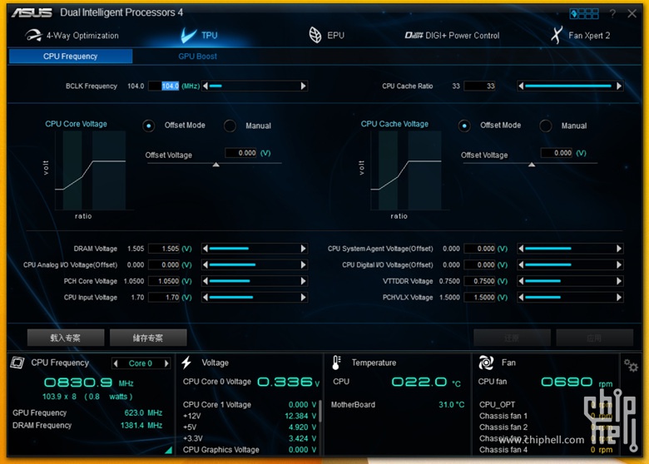The image size is (649, 464).
Task: Click the CPU Input Voltage 1.70 input field
Action: (x=164, y=298)
